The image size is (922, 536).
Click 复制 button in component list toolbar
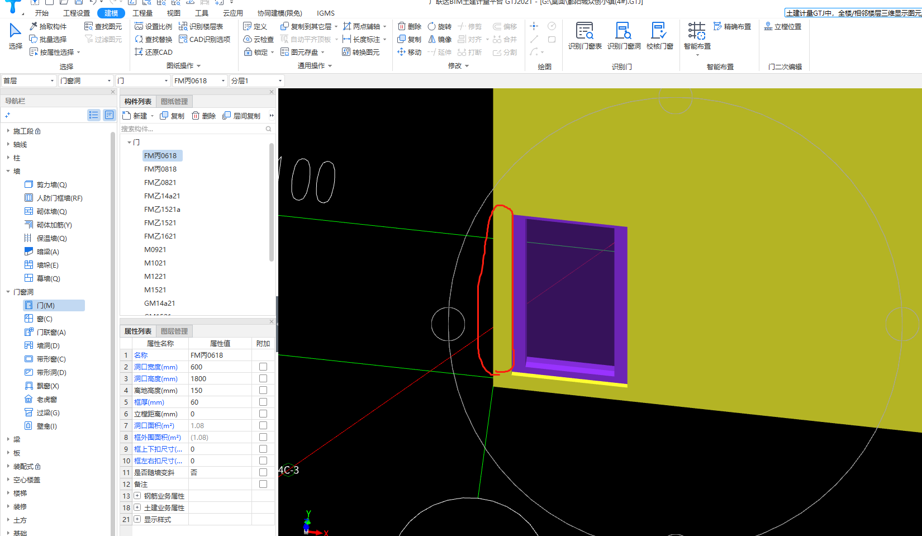click(x=172, y=116)
